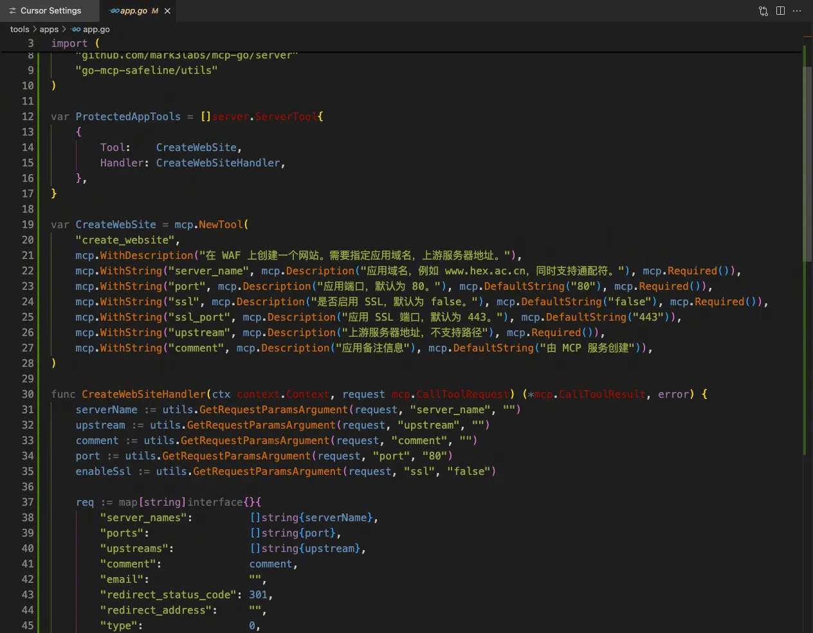813x633 pixels.
Task: Open the More Actions ellipsis menu
Action: [x=797, y=11]
